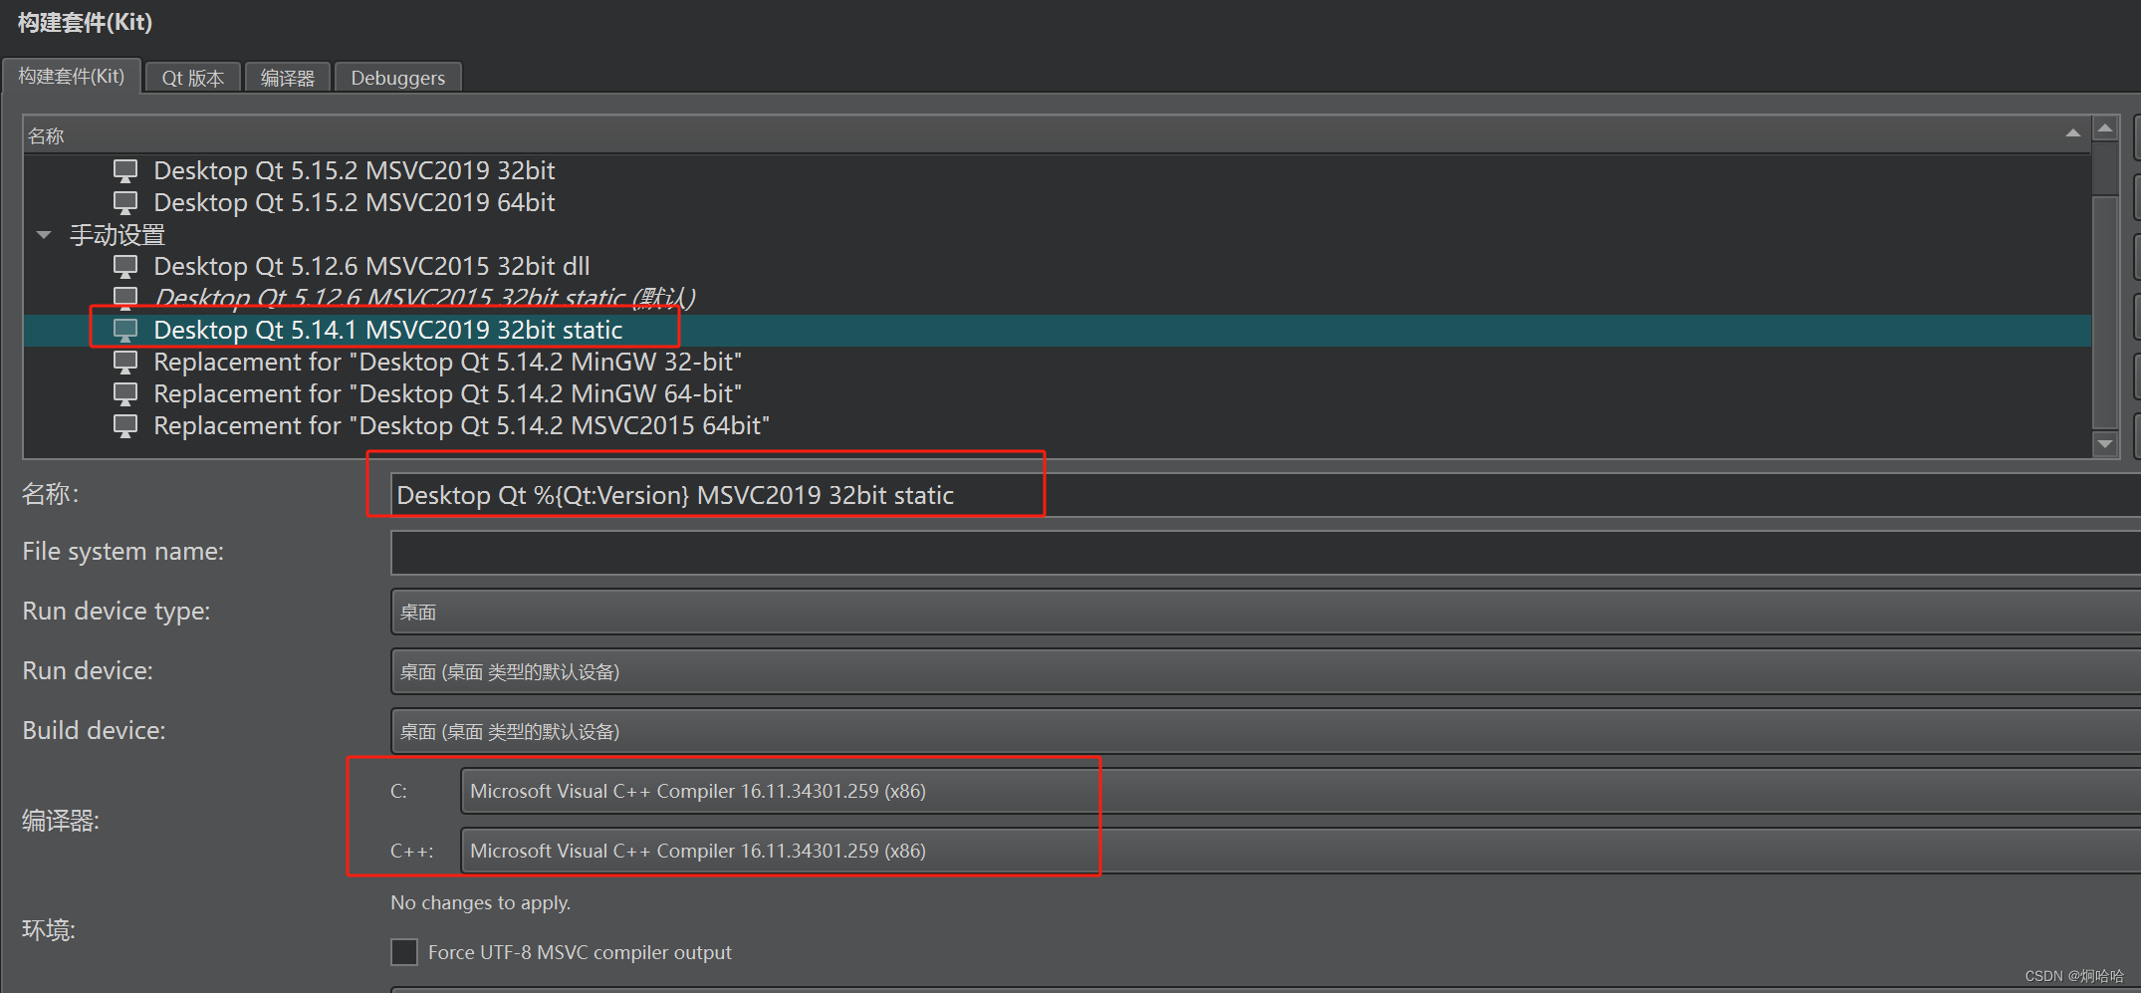This screenshot has height=993, width=2141.
Task: Open Build device dropdown
Action: click(1265, 732)
